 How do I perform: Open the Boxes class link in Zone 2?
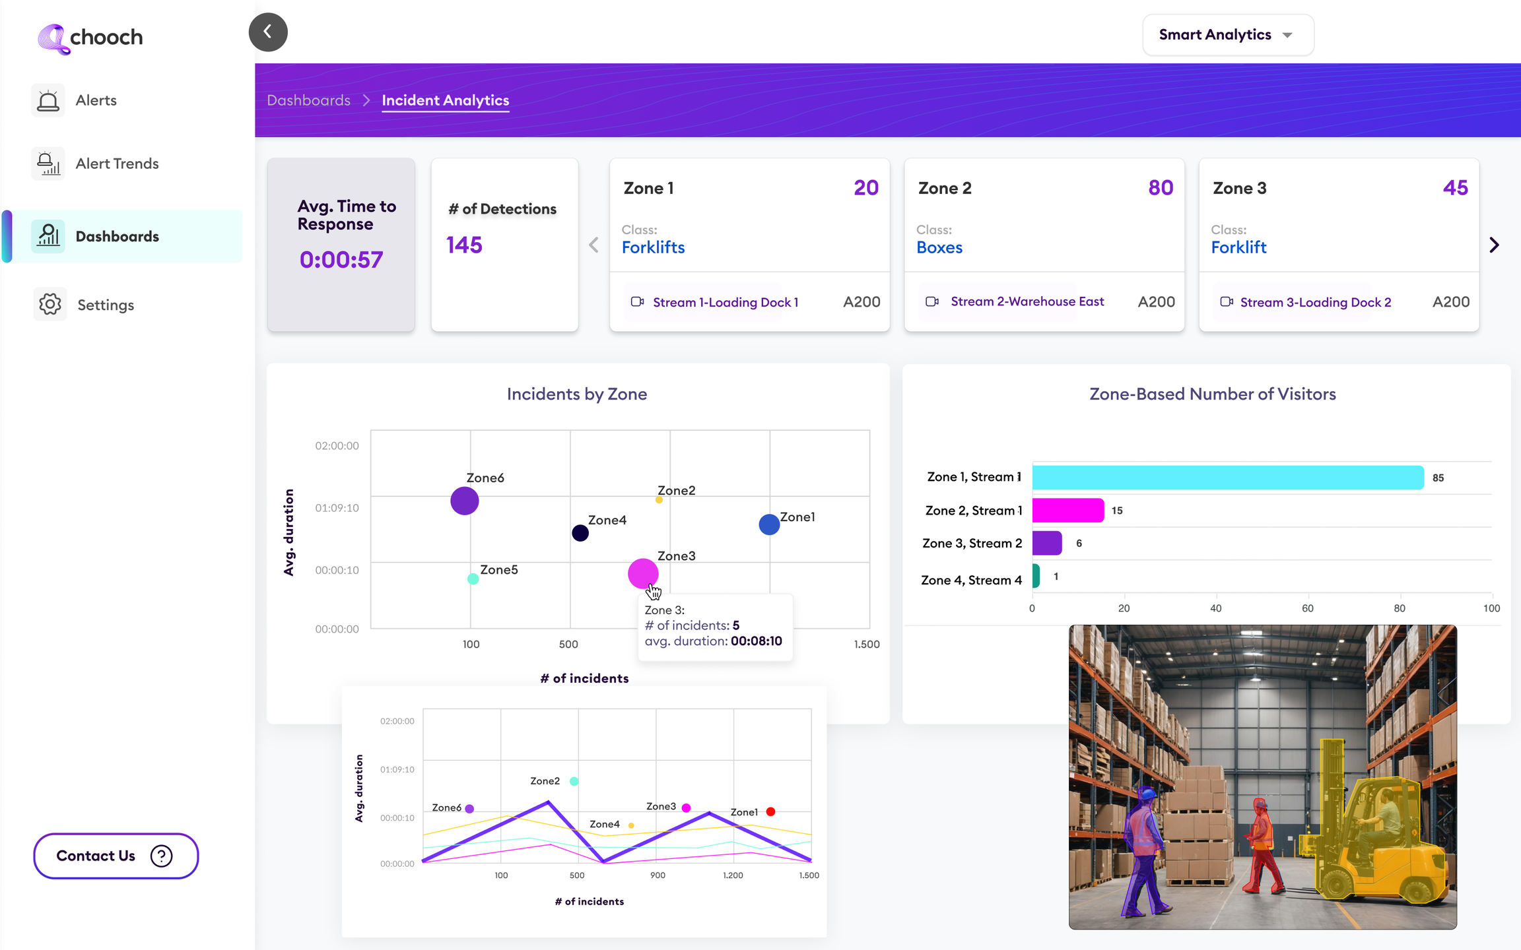(939, 247)
